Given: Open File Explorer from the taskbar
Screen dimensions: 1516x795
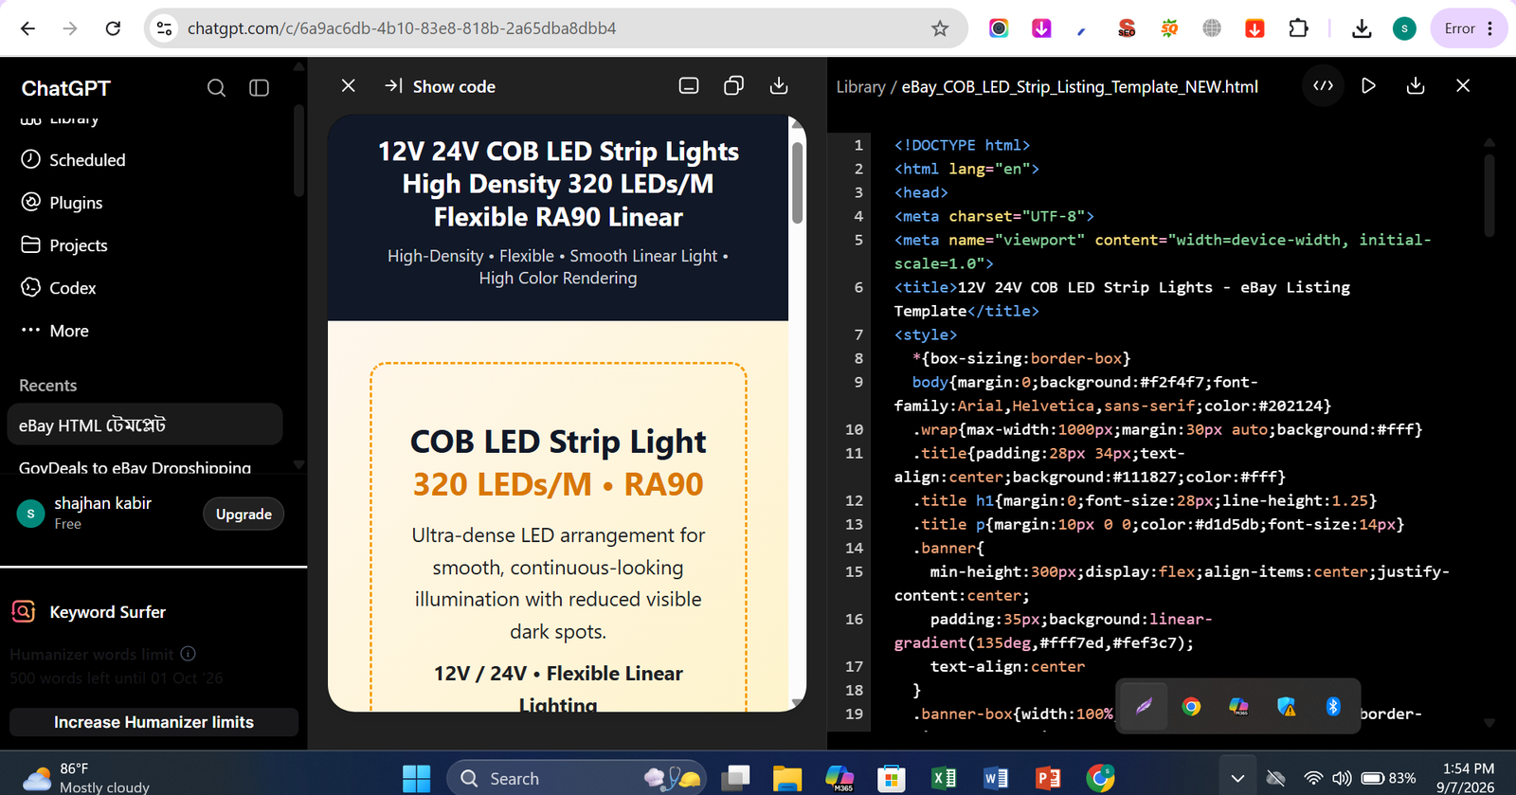Looking at the screenshot, I should (x=787, y=778).
